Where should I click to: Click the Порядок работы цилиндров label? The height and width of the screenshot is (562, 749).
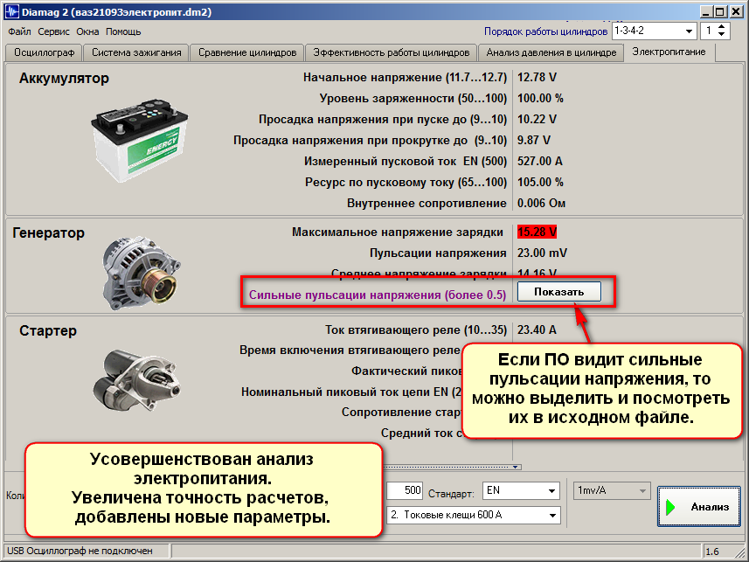pos(545,31)
